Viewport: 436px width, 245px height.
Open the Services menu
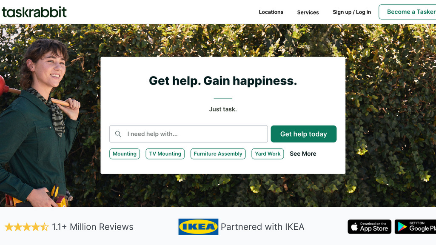308,12
